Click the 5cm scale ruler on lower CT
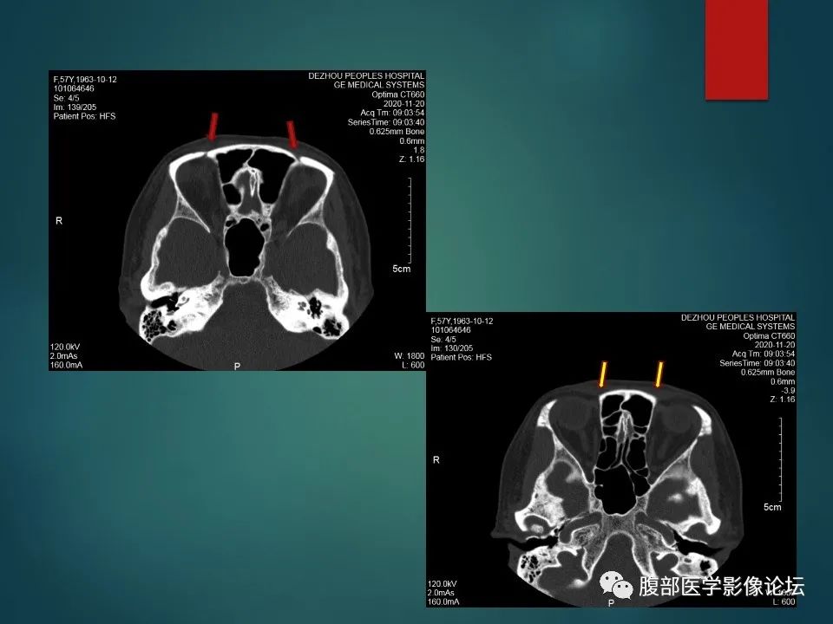 780,459
